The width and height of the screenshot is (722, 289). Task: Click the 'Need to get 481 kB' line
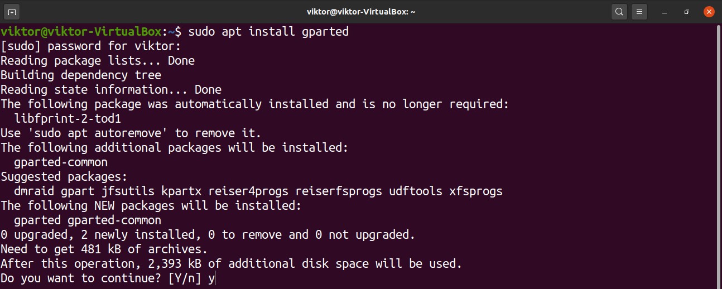pos(104,249)
